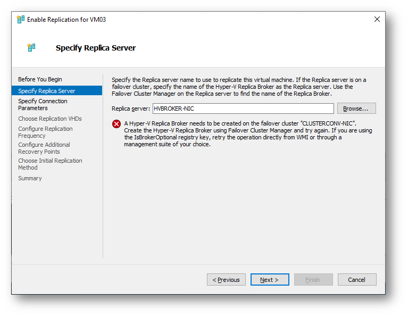Go back with the Previous button

pos(226,280)
